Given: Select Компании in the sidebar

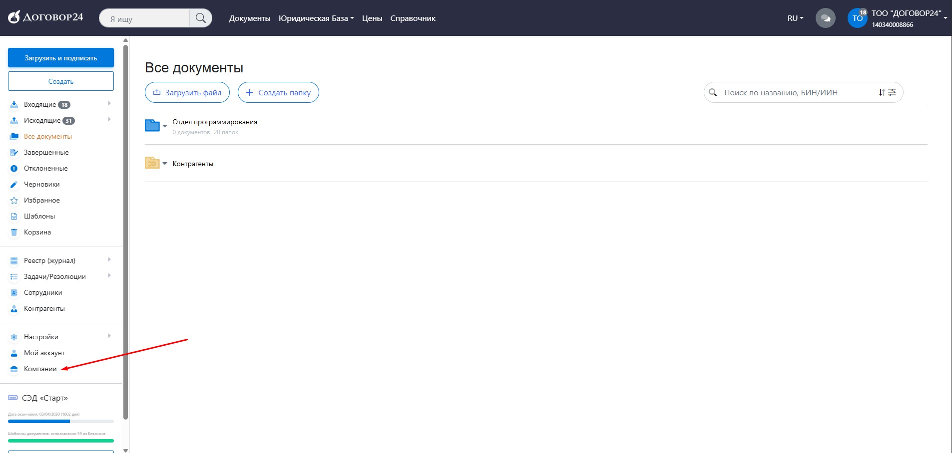Looking at the screenshot, I should pos(40,369).
